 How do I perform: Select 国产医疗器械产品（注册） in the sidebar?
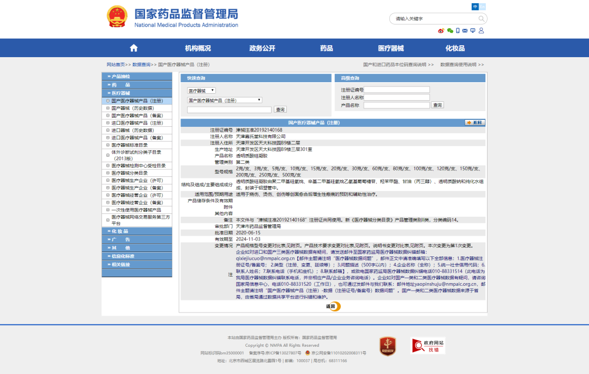137,101
